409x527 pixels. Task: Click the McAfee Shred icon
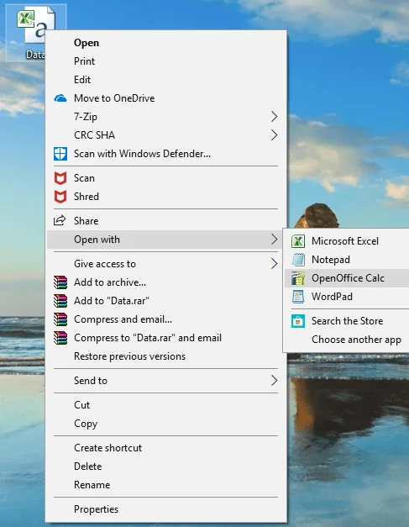60,197
